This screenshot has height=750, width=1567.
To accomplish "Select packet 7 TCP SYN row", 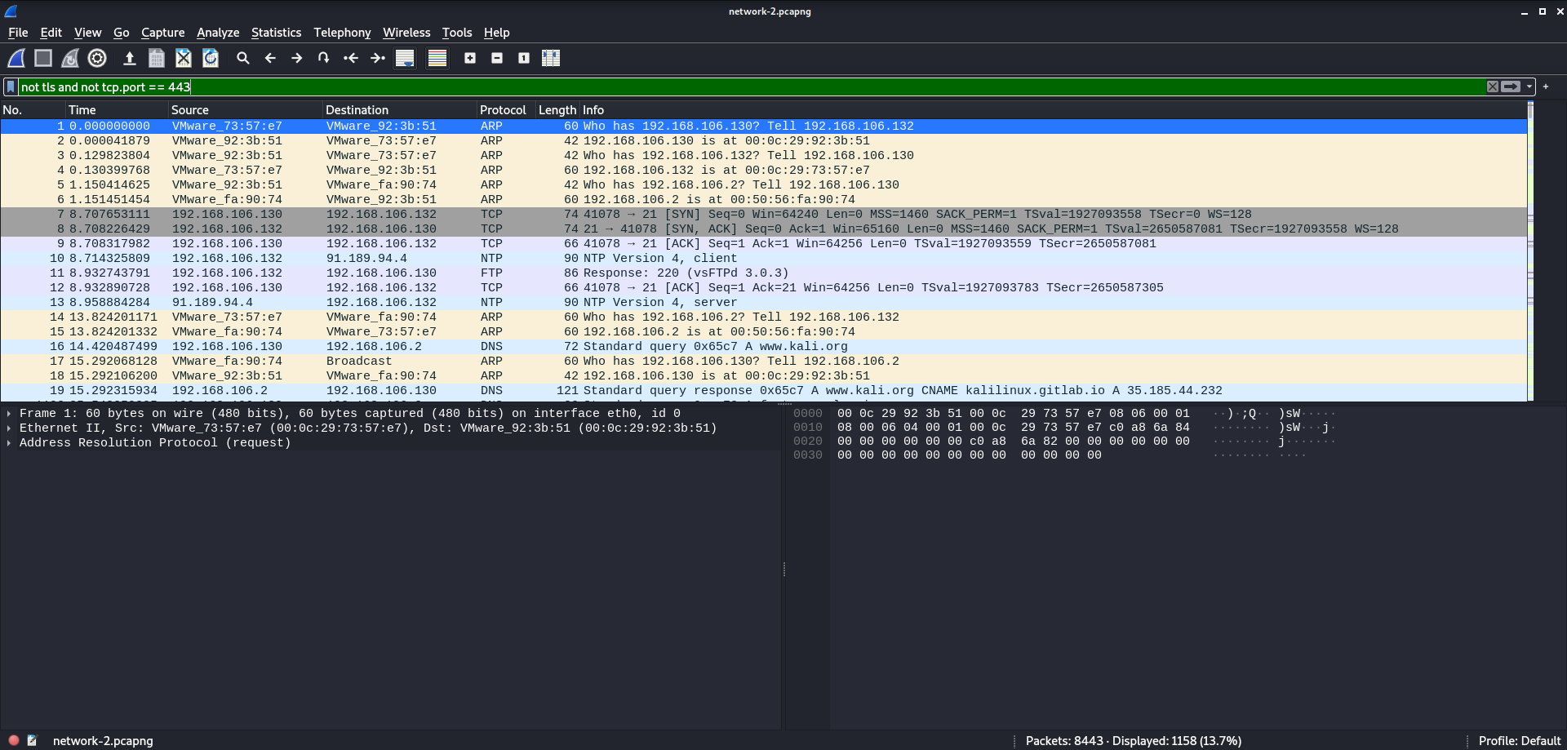I will (x=764, y=214).
